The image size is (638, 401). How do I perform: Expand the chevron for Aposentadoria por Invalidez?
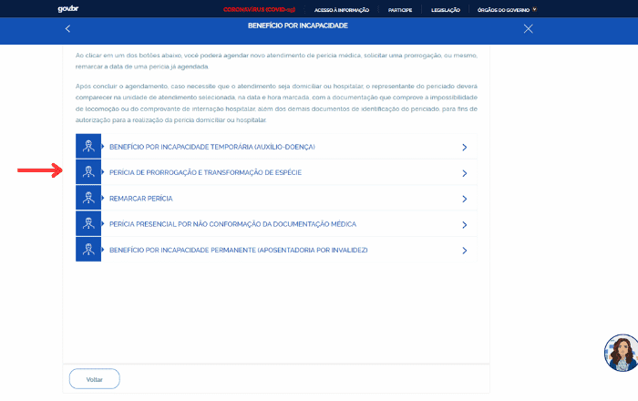[464, 249]
